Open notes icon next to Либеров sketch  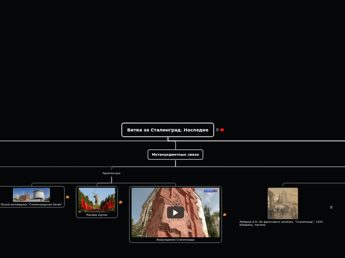[x=331, y=207]
